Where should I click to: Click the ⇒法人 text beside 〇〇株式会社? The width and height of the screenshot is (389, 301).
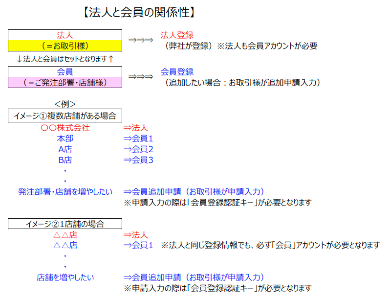[135, 128]
